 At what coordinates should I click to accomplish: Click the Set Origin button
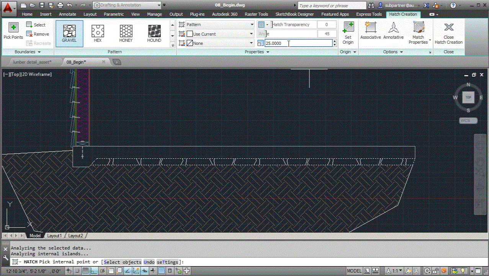pyautogui.click(x=348, y=33)
